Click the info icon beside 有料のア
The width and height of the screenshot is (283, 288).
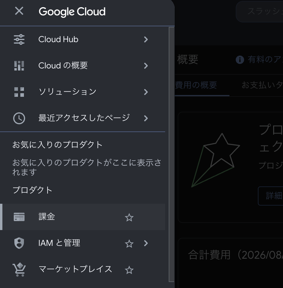click(x=240, y=60)
